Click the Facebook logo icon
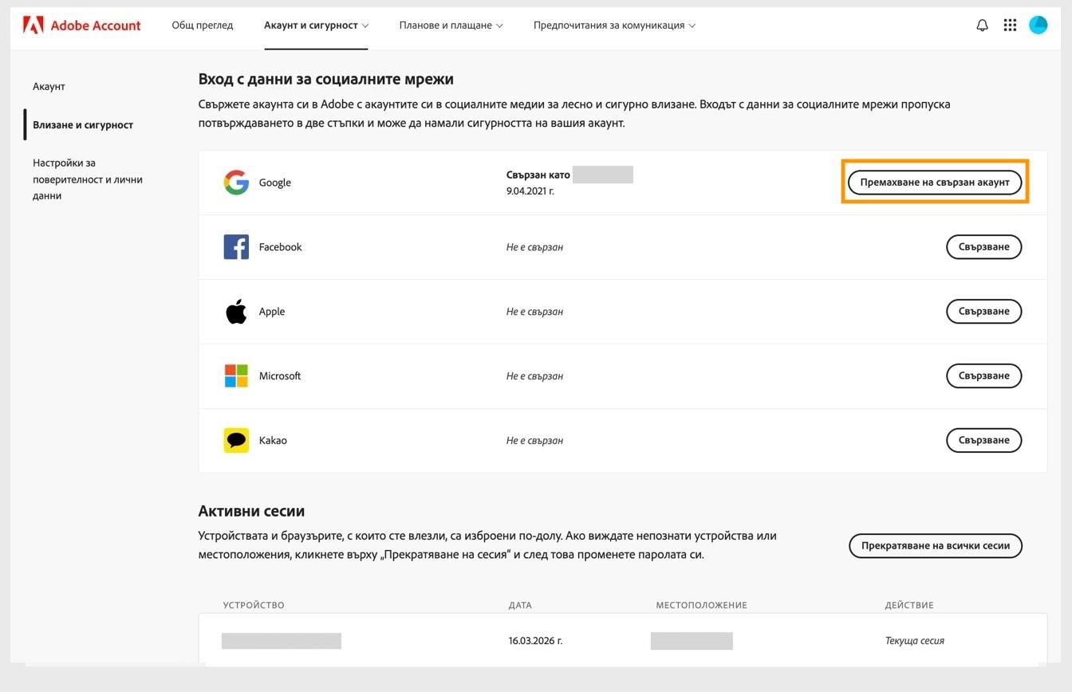 coord(236,246)
